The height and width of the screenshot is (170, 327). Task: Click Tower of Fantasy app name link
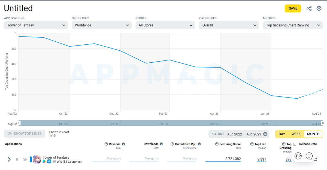(x=56, y=157)
